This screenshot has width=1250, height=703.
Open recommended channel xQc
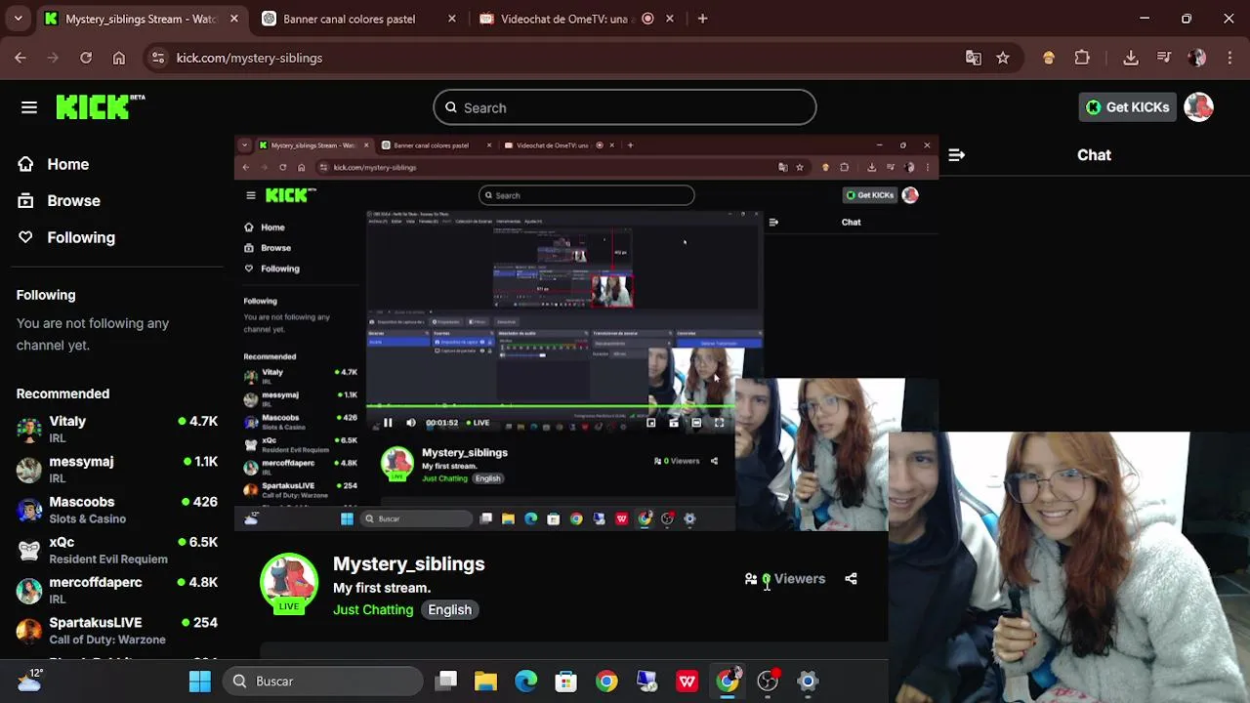coord(117,550)
